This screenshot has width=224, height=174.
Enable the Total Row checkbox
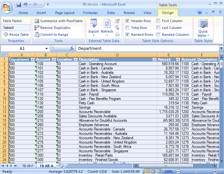click(127, 28)
